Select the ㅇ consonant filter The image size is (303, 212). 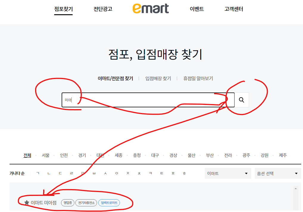click(x=116, y=173)
